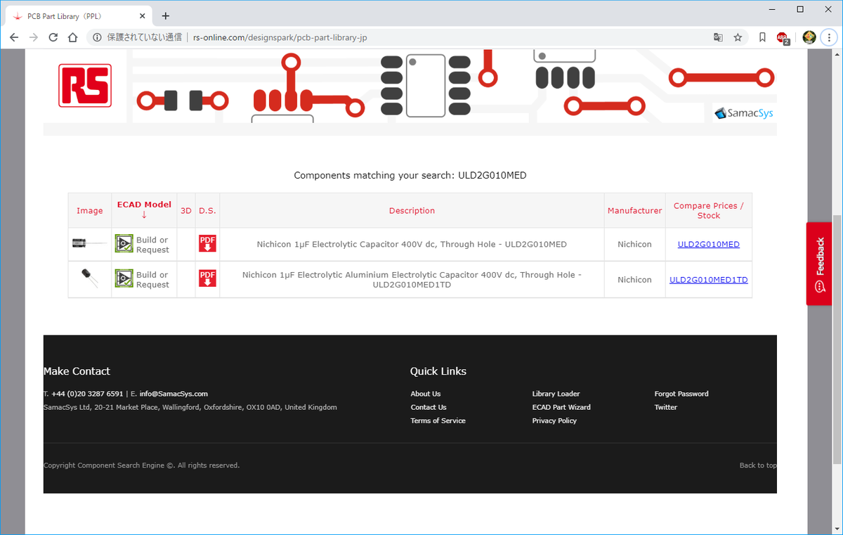Viewport: 843px width, 535px height.
Task: Close the PCB Part Library tab
Action: click(x=143, y=15)
